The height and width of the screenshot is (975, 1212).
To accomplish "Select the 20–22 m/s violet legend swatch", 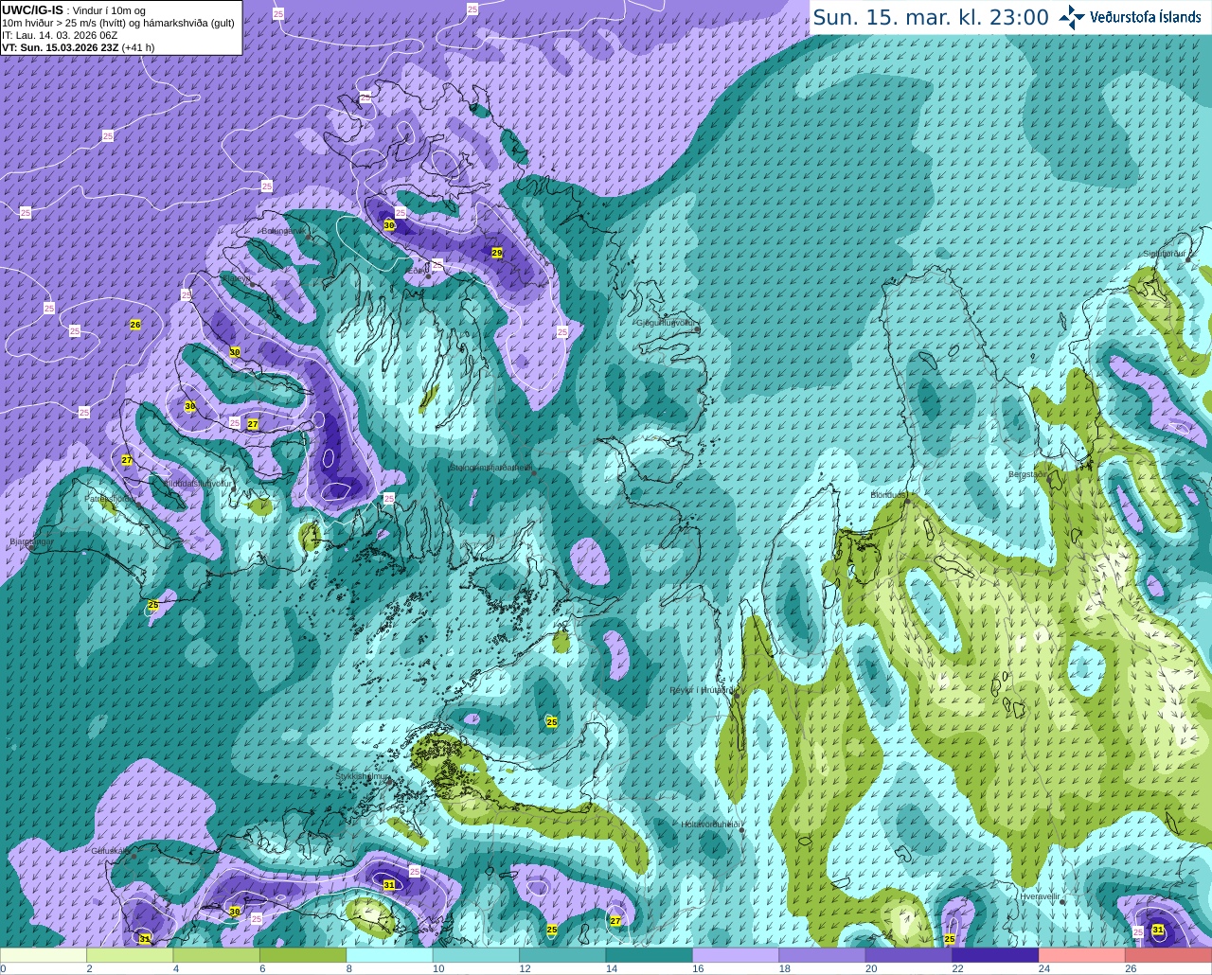I will [x=909, y=956].
